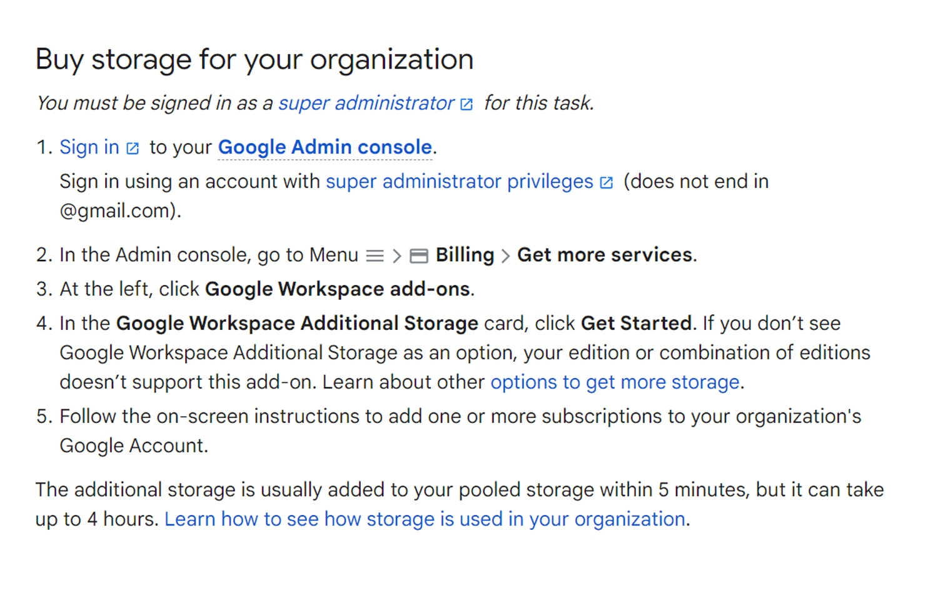Image resolution: width=938 pixels, height=593 pixels.
Task: Select Get more services in the path
Action: tap(603, 255)
